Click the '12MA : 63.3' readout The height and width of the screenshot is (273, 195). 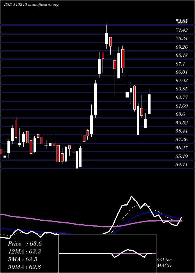point(25,252)
